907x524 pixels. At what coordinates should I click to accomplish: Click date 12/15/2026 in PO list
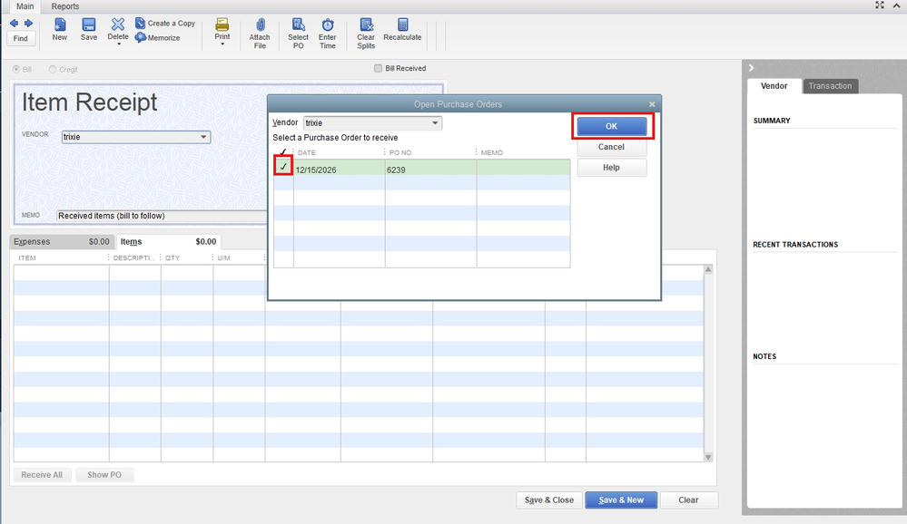pyautogui.click(x=316, y=170)
